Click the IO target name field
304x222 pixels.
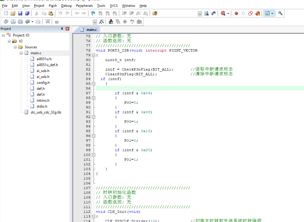click(x=74, y=22)
